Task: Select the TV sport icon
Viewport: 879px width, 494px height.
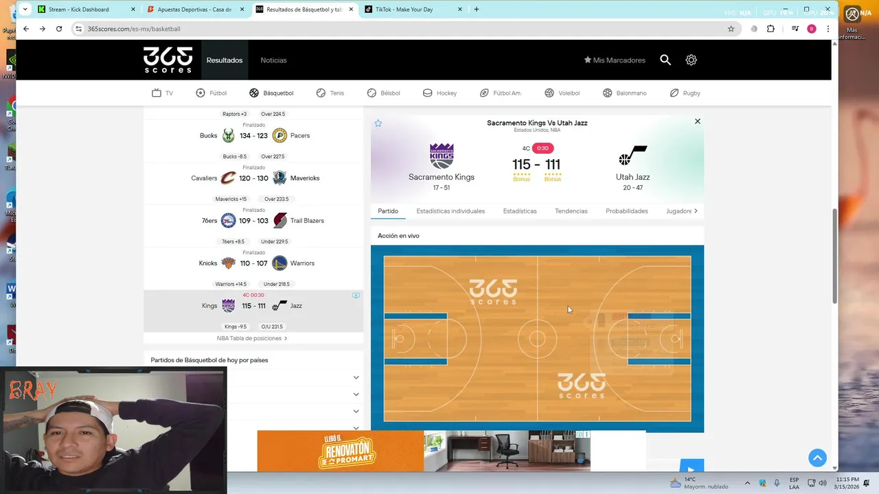Action: (157, 93)
